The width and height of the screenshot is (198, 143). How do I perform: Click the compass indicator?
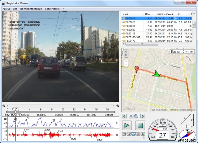tap(187, 135)
